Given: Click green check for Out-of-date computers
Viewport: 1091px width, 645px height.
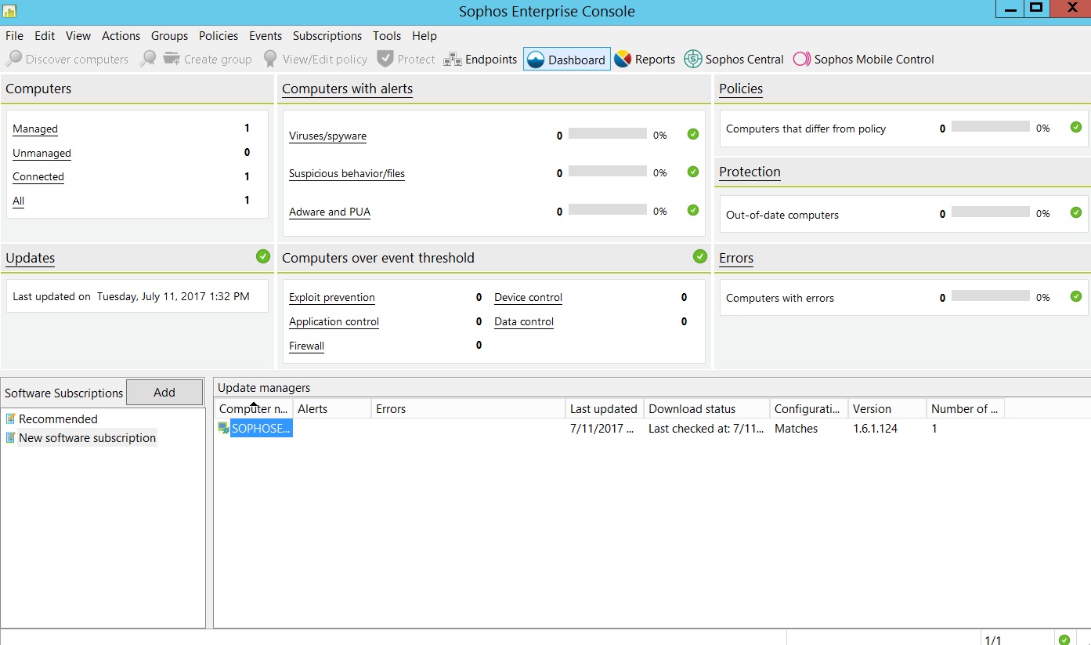Looking at the screenshot, I should point(1076,212).
